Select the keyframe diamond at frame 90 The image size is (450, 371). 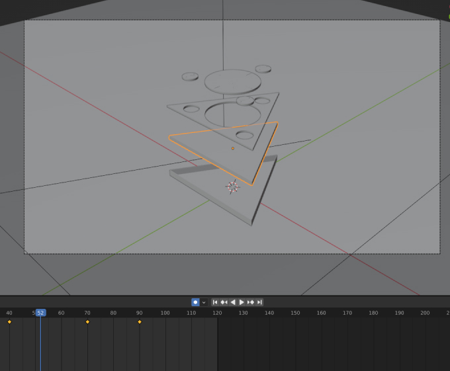140,322
